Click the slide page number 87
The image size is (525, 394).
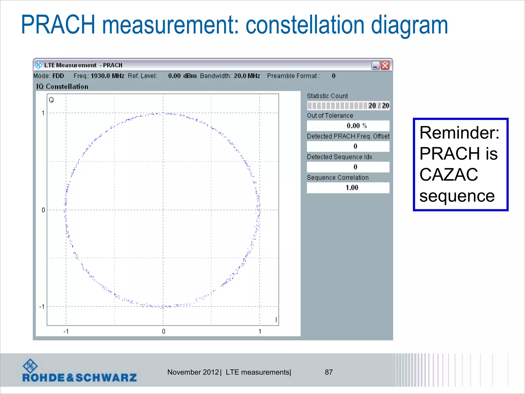329,372
